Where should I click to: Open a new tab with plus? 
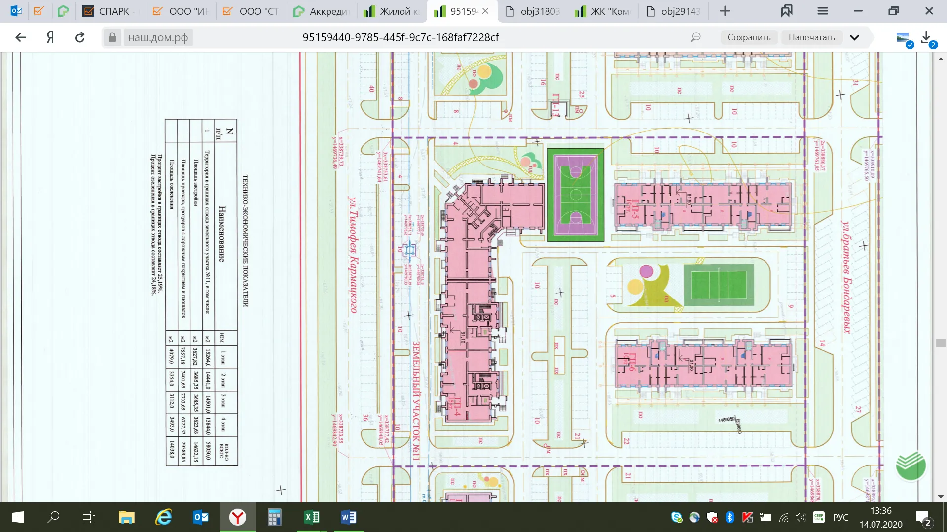tap(725, 11)
